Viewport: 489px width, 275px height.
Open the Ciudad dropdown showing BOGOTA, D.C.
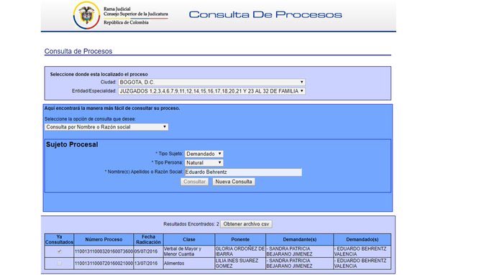(x=211, y=83)
